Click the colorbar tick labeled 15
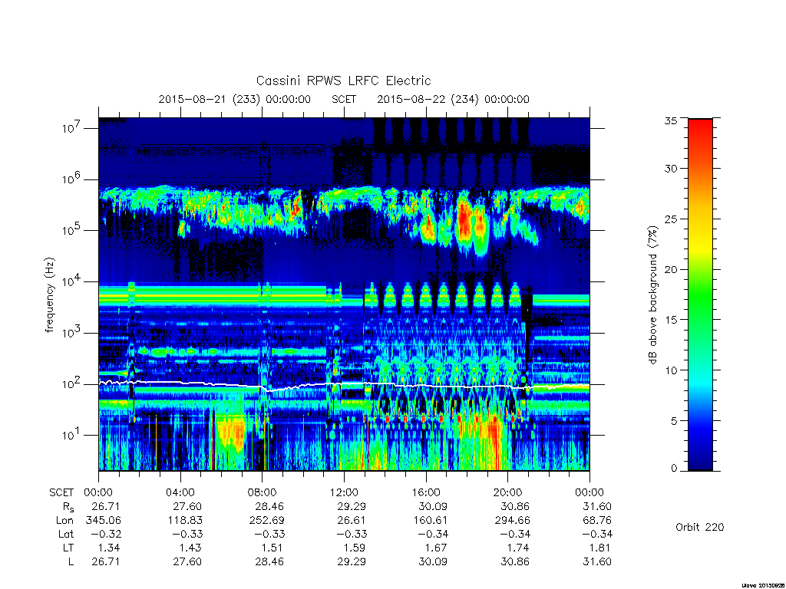 pos(671,320)
